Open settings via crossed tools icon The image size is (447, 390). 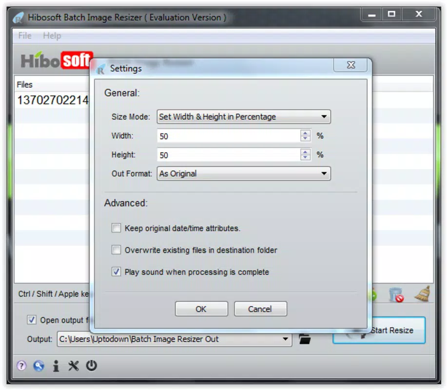click(74, 366)
